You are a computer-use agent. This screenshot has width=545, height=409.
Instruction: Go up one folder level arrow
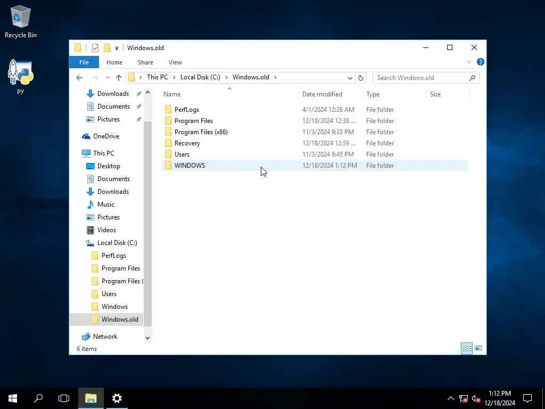point(119,78)
